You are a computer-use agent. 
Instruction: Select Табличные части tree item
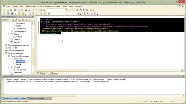pos(20,31)
